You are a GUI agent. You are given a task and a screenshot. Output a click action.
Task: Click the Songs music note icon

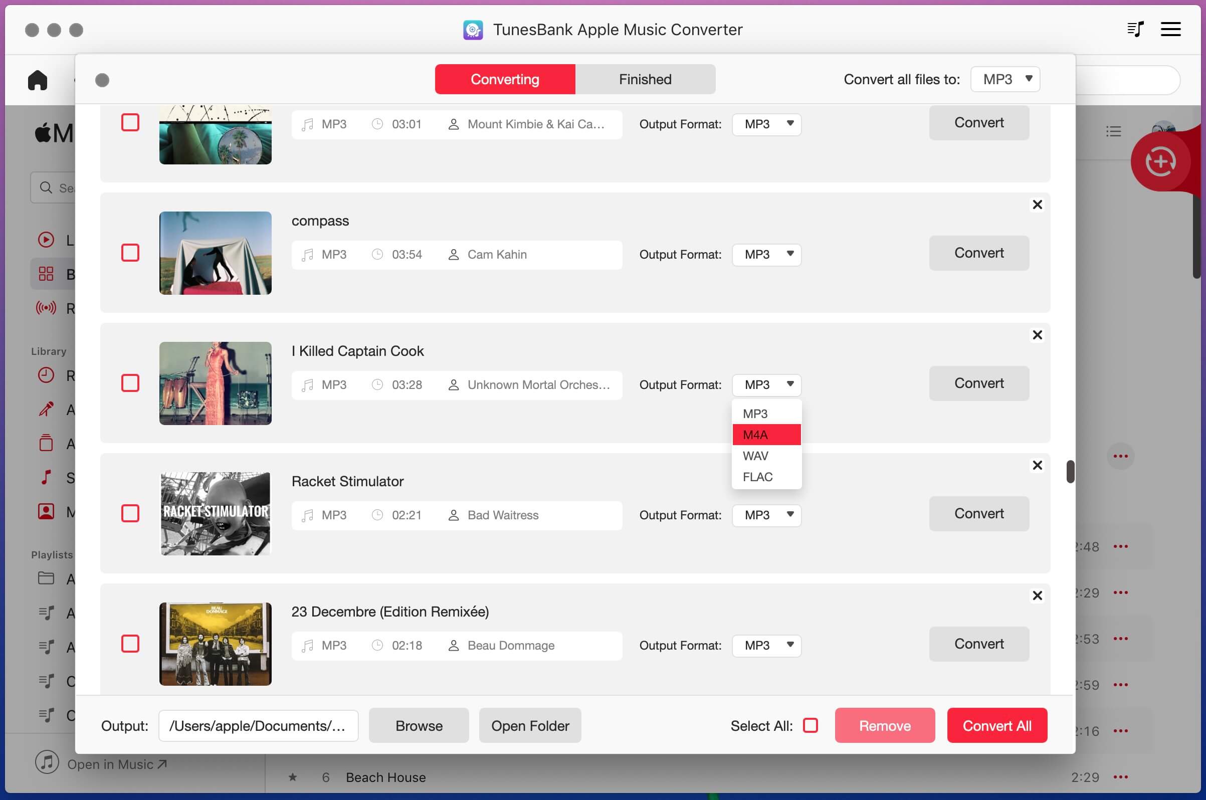(x=46, y=477)
